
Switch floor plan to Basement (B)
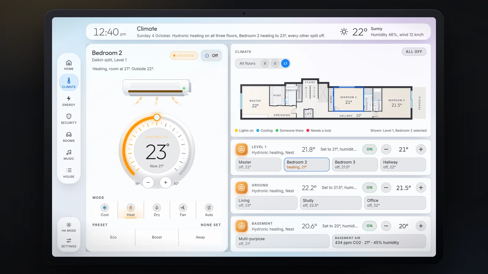pyautogui.click(x=265, y=63)
